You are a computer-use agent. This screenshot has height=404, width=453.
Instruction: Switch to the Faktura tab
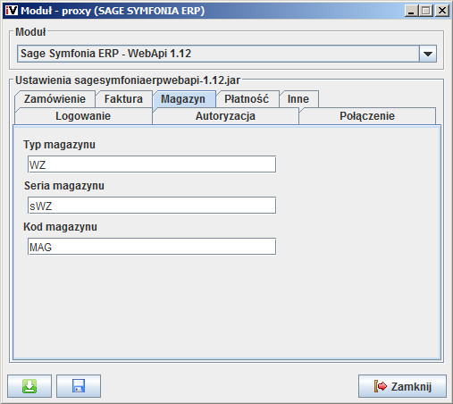coord(123,99)
